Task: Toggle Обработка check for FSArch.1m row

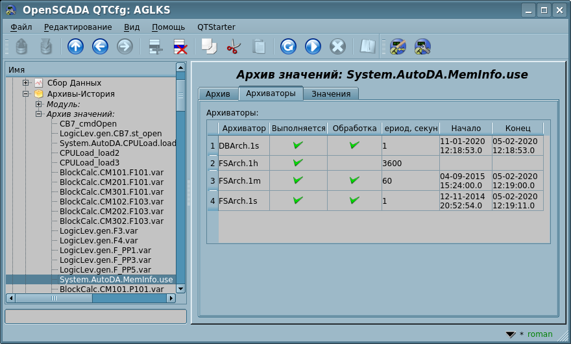Action: (354, 180)
